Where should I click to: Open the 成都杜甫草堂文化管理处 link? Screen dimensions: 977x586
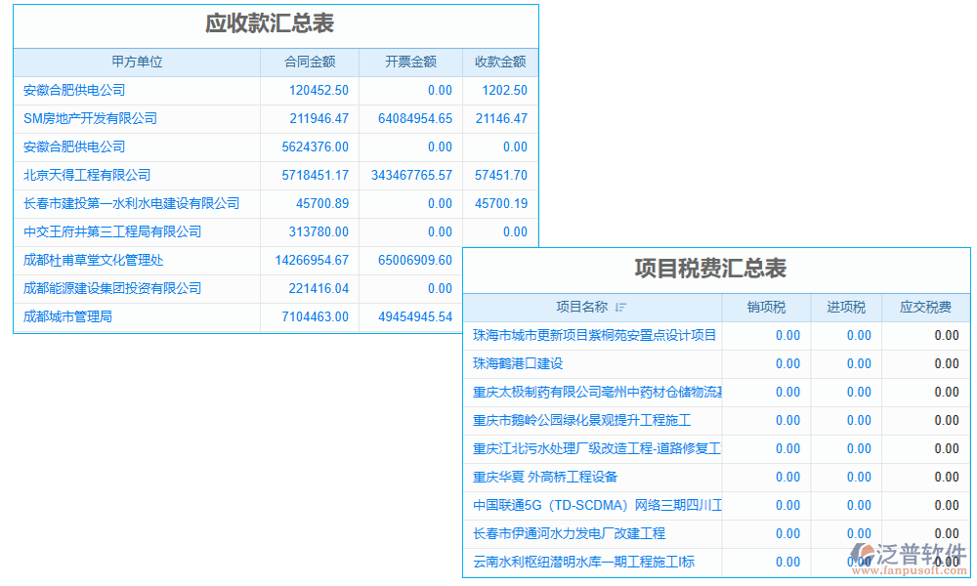click(x=94, y=261)
